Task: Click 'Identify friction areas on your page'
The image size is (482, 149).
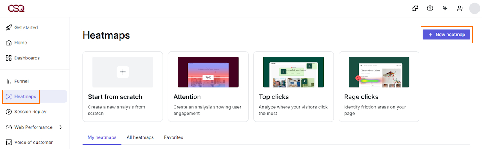Action: [375, 110]
